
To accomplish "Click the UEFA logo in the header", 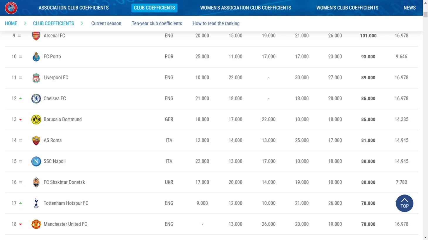I will coord(11,8).
